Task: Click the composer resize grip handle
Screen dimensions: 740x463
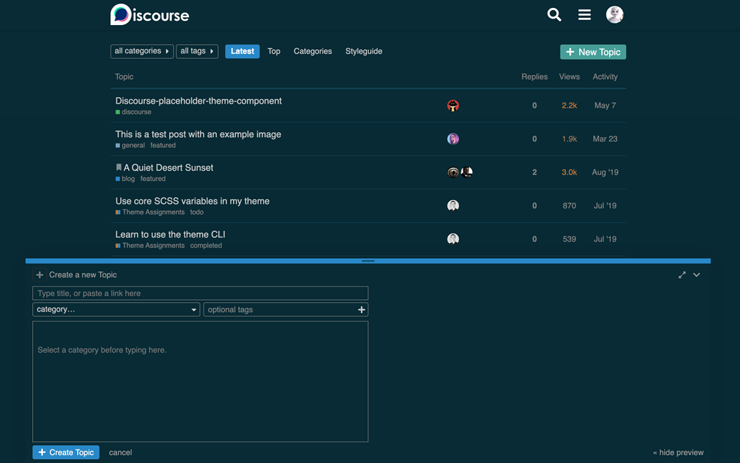Action: tap(368, 261)
